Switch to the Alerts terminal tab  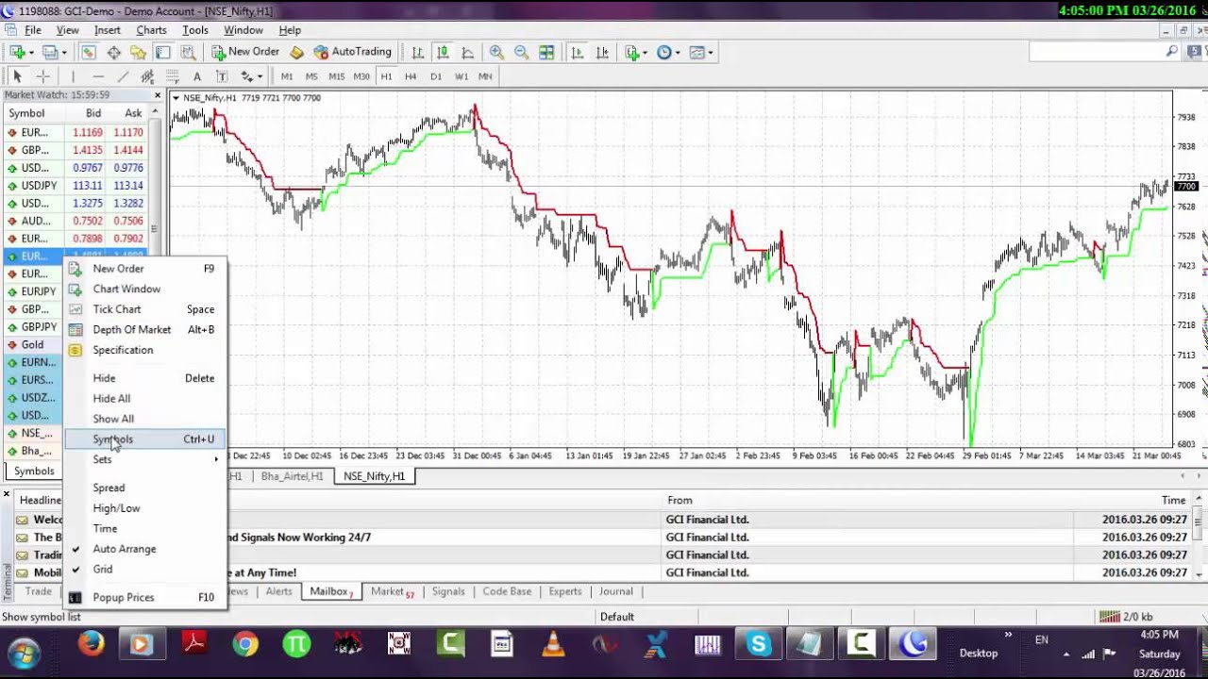tap(278, 591)
